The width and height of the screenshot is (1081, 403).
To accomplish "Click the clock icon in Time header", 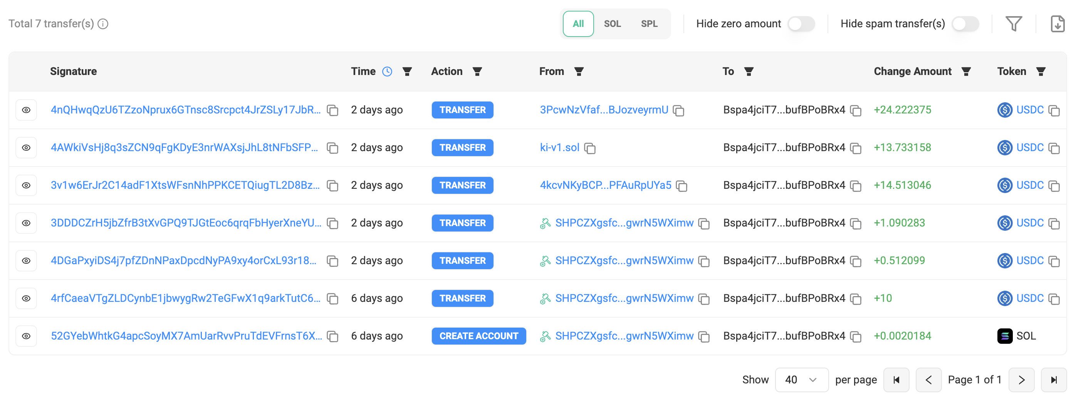I will [387, 72].
